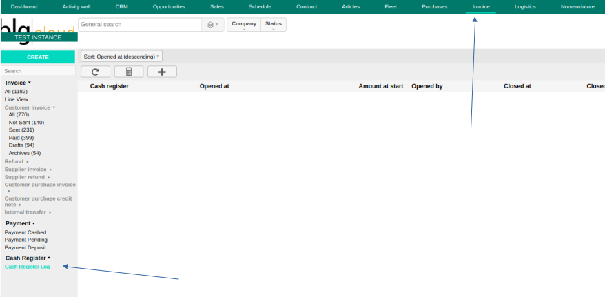Screen dimensions: 605x297
Task: Sort by Closed at column header
Action: (517, 86)
